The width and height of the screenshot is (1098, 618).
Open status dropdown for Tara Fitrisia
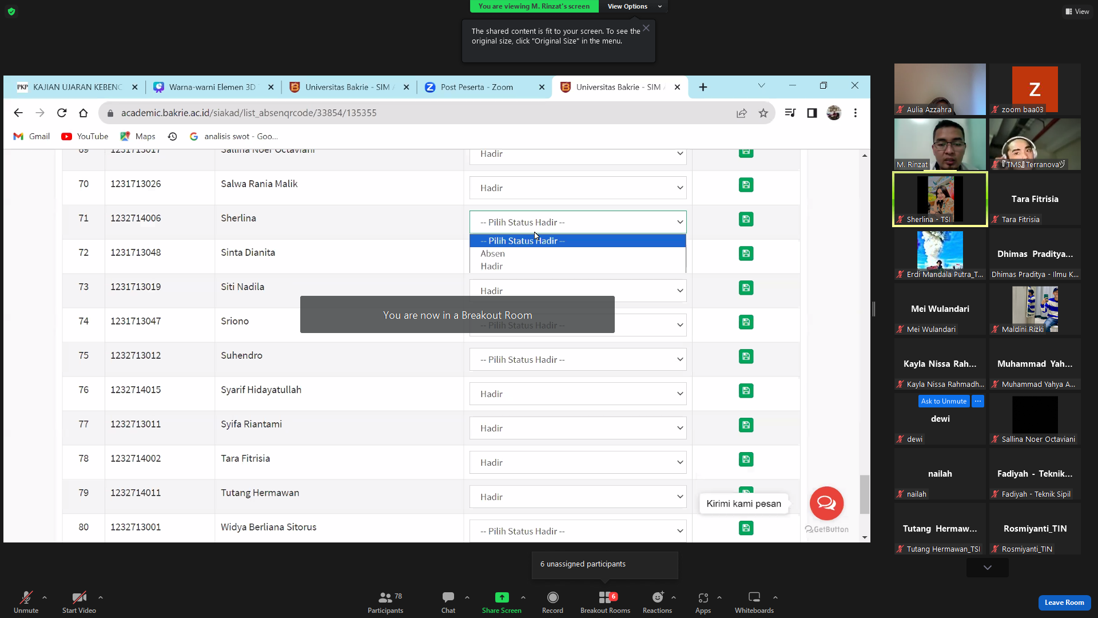coord(578,462)
